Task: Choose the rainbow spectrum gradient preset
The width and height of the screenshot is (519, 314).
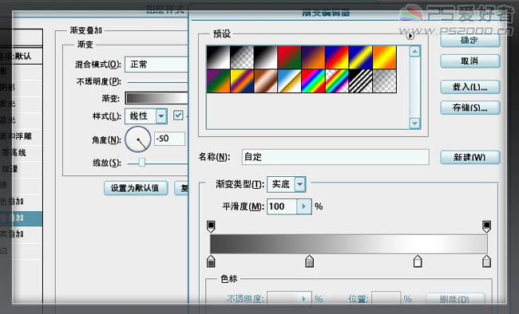Action: [x=313, y=80]
